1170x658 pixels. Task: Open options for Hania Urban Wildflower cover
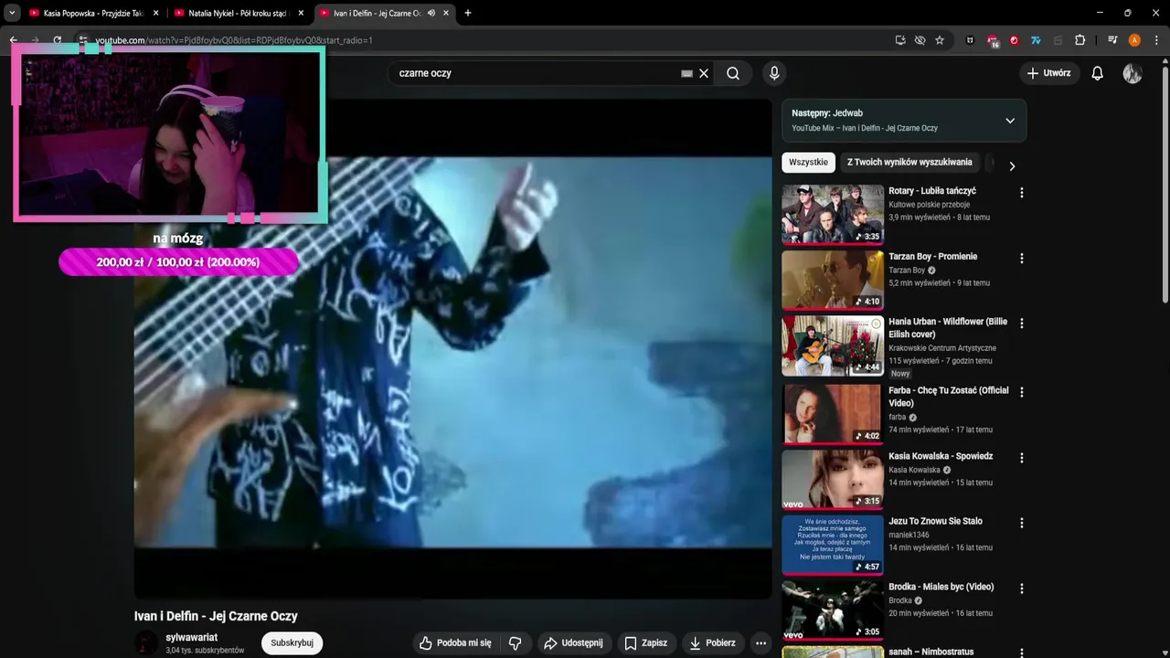click(1021, 324)
